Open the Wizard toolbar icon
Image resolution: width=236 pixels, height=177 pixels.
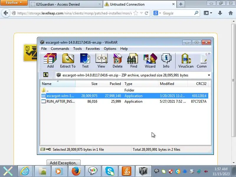[150, 61]
